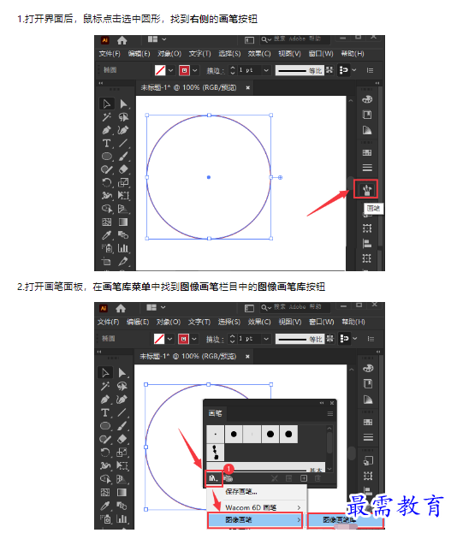Select the Eraser tool in first Illustrator screenshot
Image resolution: width=451 pixels, height=533 pixels.
(x=123, y=169)
